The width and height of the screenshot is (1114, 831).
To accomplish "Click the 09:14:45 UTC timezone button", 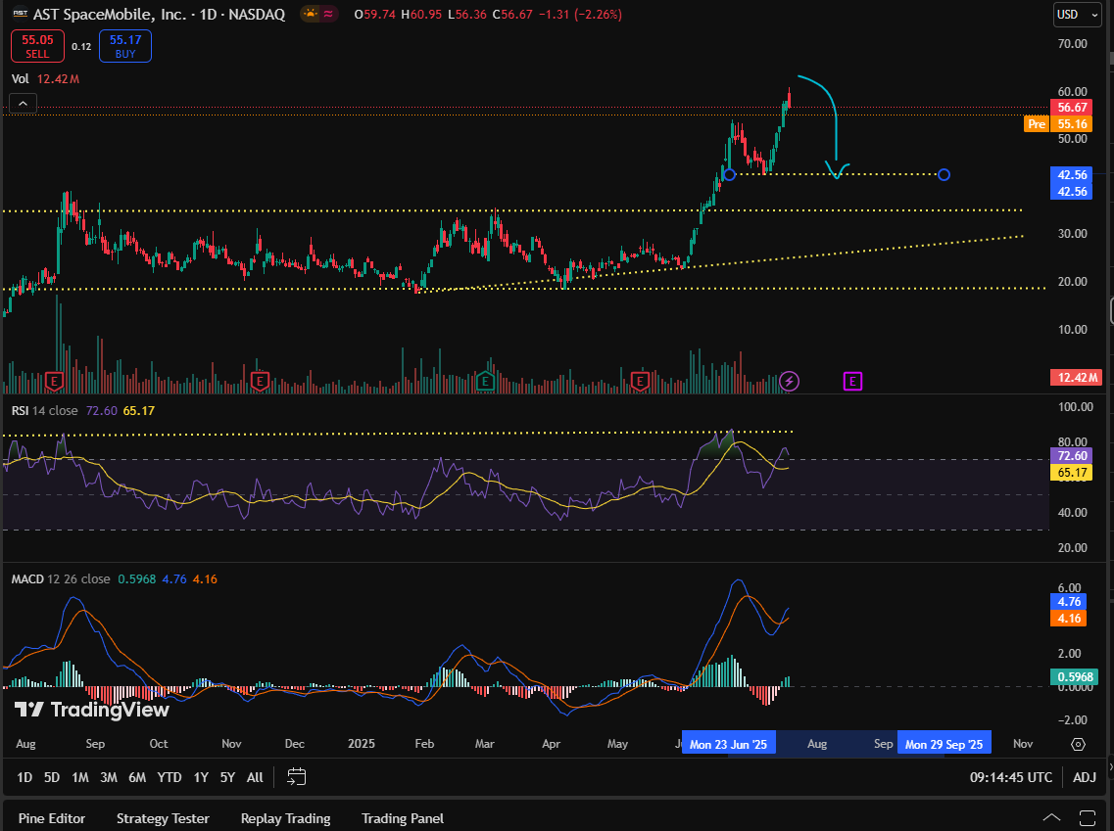I will pos(1011,777).
